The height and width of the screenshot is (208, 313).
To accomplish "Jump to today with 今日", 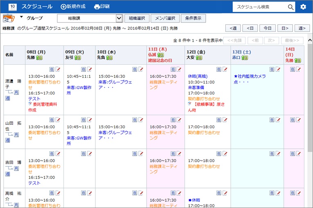I will tap(267, 28).
